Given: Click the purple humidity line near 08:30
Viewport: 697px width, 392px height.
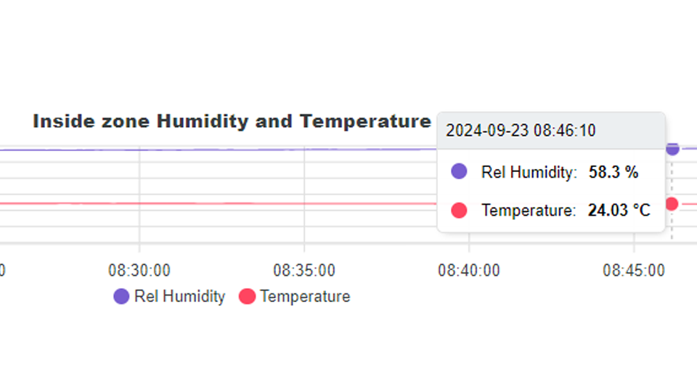Looking at the screenshot, I should (x=139, y=150).
